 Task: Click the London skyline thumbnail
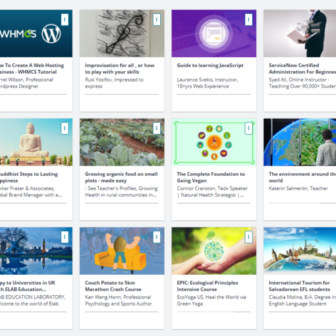pos(36,251)
